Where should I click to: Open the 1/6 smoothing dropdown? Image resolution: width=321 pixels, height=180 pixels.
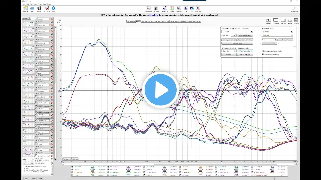coord(229,51)
